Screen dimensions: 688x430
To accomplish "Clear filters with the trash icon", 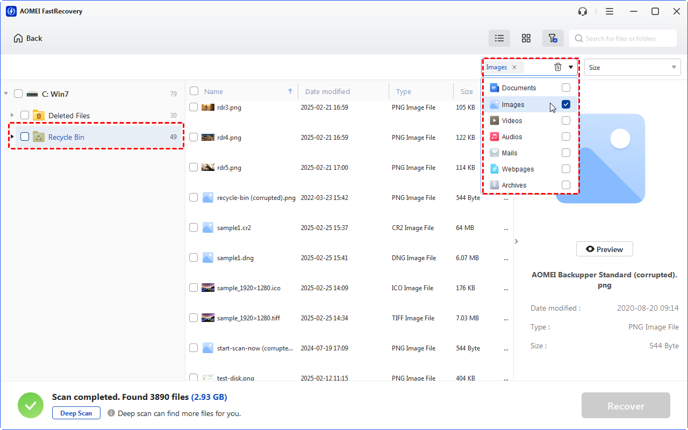I will pyautogui.click(x=558, y=67).
